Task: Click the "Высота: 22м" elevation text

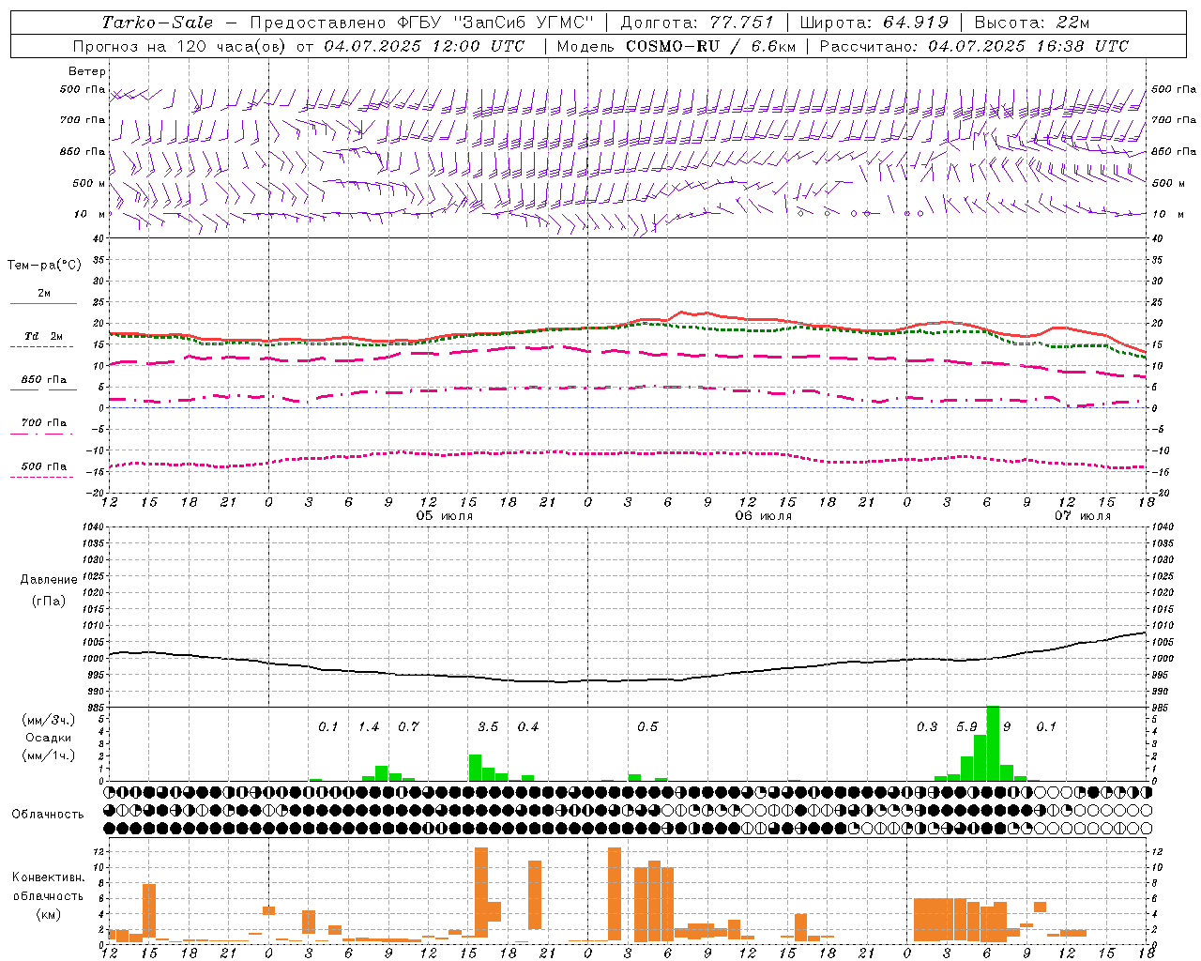Action: pyautogui.click(x=1032, y=23)
